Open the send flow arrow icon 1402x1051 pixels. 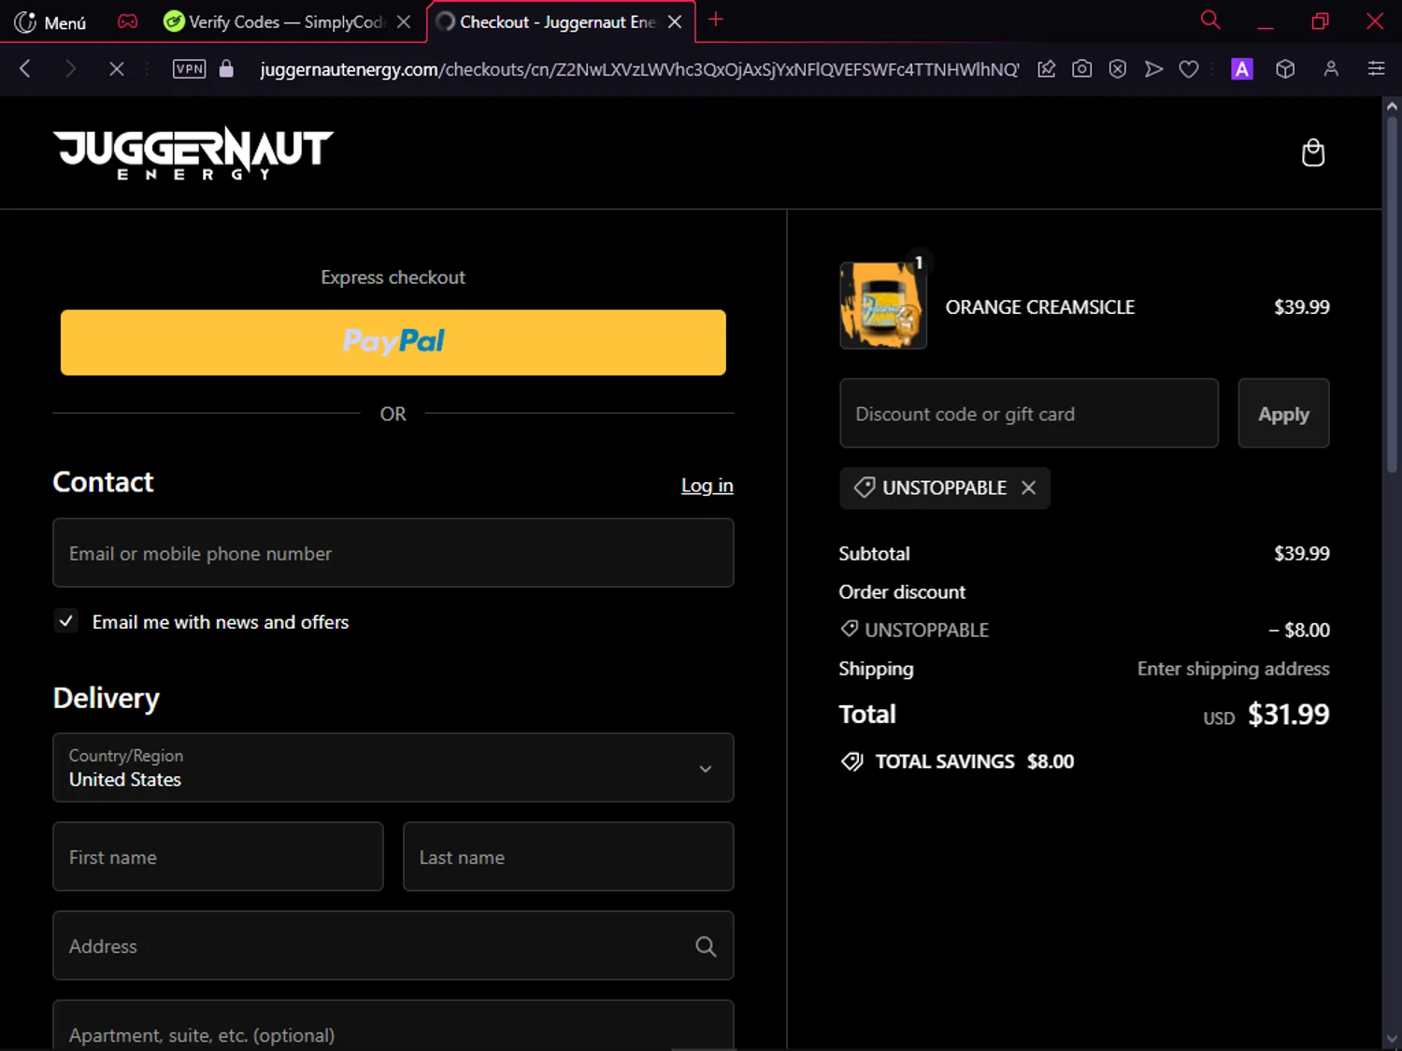point(1154,68)
